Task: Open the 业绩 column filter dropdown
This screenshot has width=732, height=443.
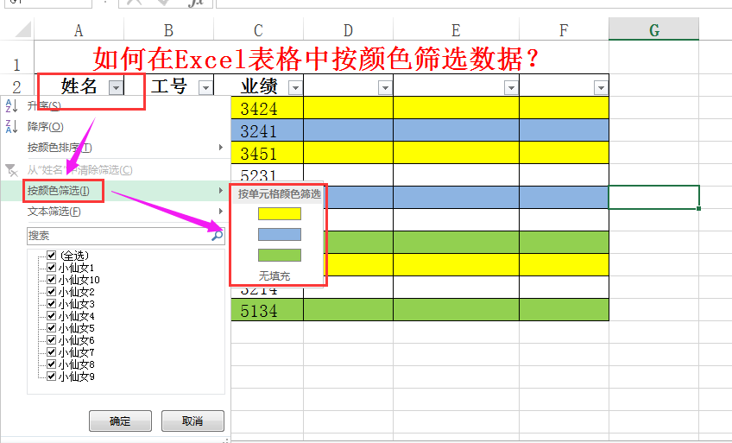Action: pos(295,87)
